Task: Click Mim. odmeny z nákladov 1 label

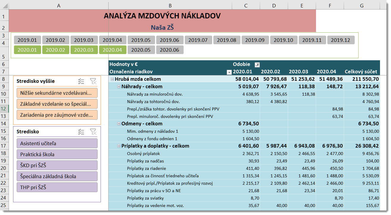Action: [x=152, y=131]
